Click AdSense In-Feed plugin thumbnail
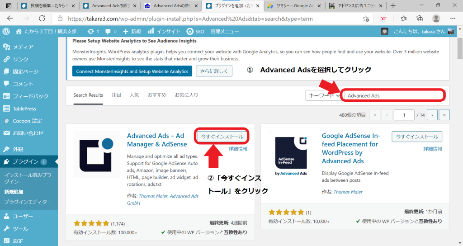The width and height of the screenshot is (463, 246). point(291,155)
